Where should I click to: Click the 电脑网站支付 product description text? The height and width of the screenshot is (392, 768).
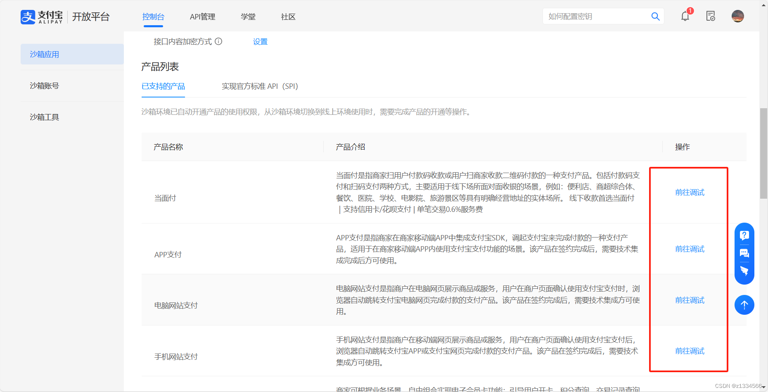(x=488, y=300)
